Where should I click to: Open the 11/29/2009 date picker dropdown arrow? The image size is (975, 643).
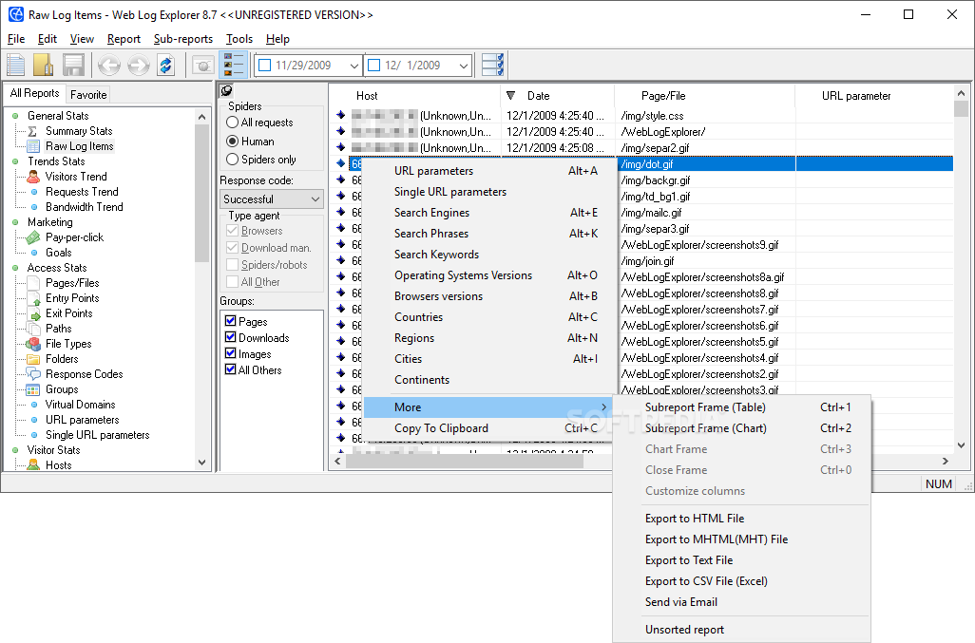point(354,66)
